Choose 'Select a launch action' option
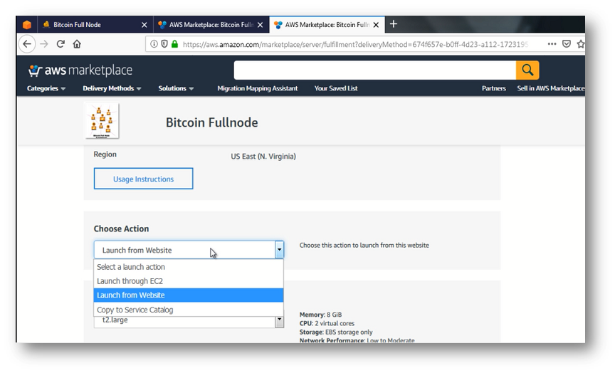The width and height of the screenshot is (615, 373). point(188,267)
